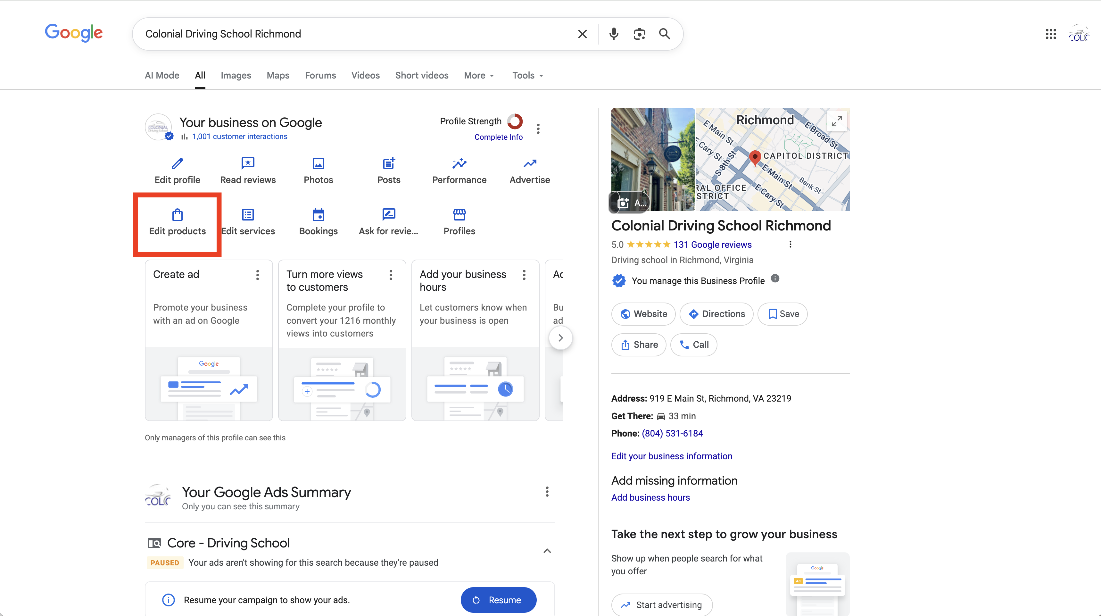Collapse the Core - Driving School campaign section
The width and height of the screenshot is (1101, 616).
click(x=547, y=551)
